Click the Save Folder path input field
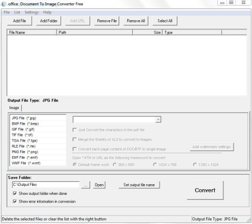 46,185
